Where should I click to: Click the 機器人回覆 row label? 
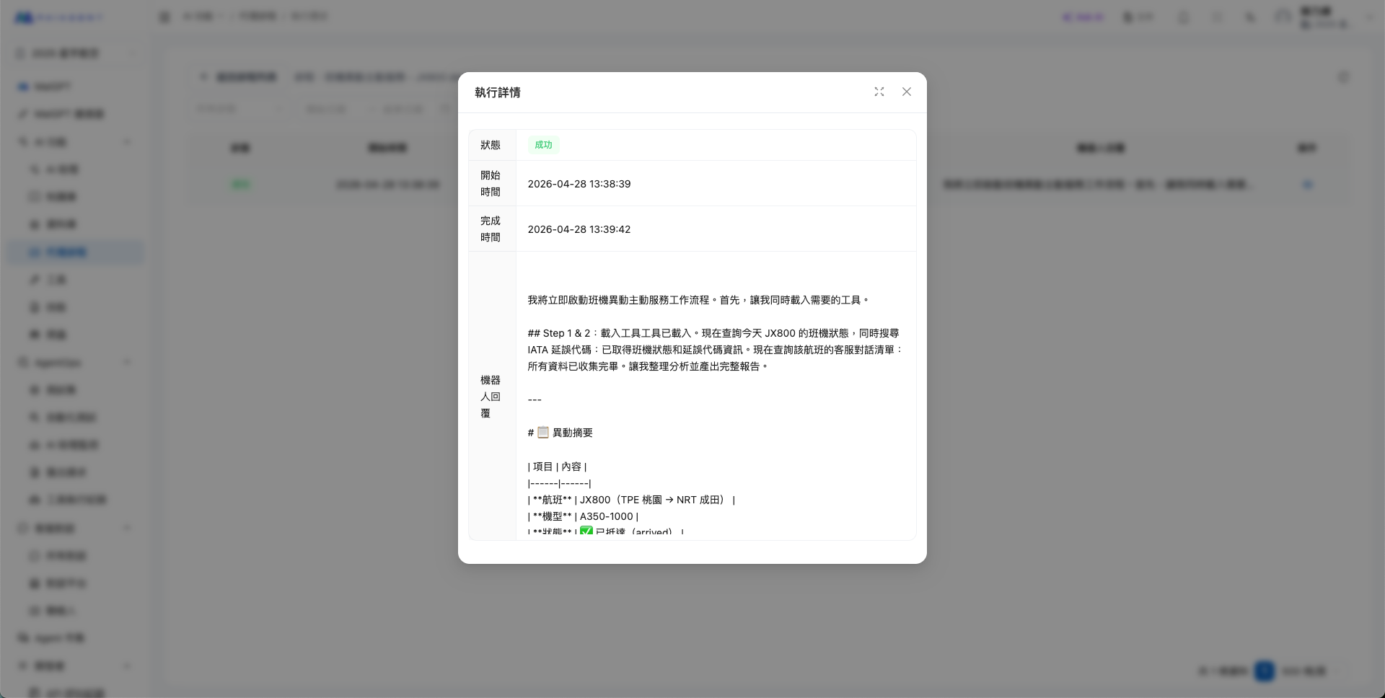point(491,396)
